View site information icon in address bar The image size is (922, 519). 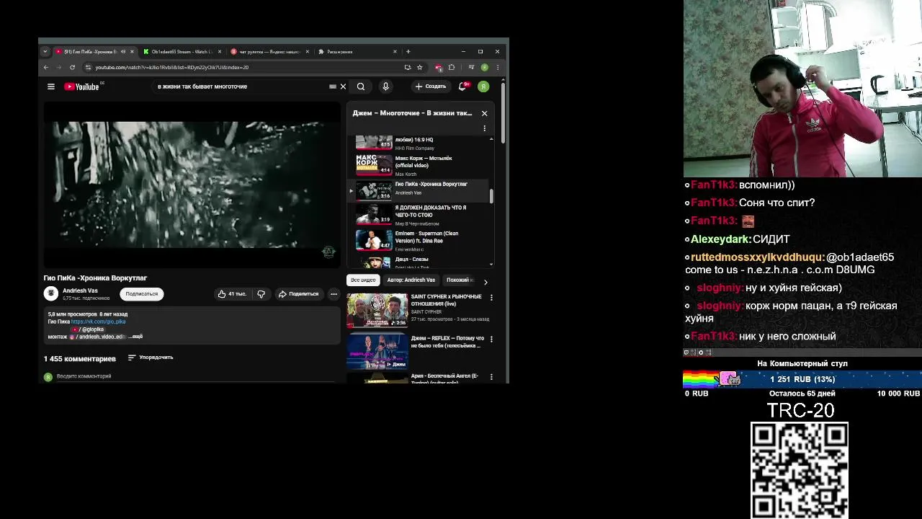(x=88, y=67)
